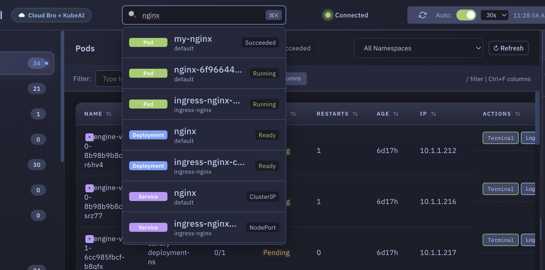Expand the second engine pod row ending srz77
The width and height of the screenshot is (545, 270).
pos(89,188)
